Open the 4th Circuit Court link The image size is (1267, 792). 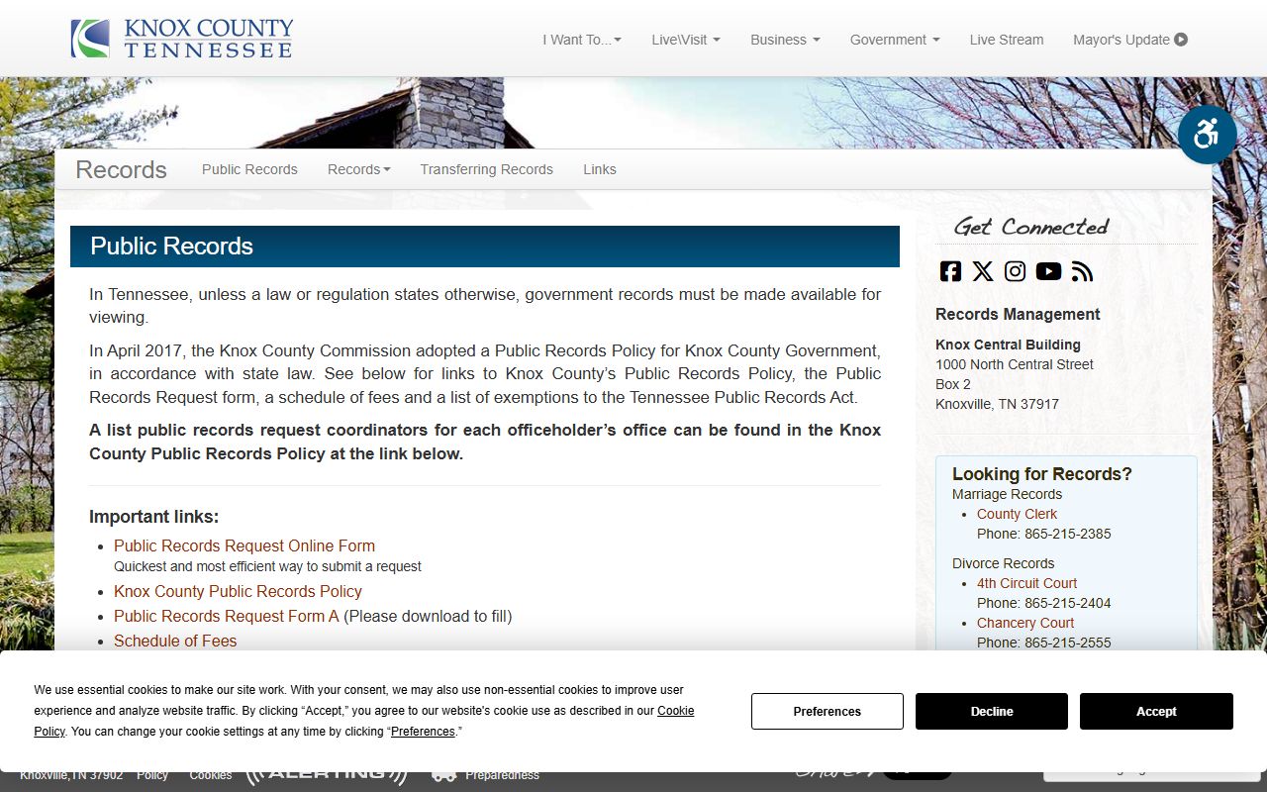1026,583
